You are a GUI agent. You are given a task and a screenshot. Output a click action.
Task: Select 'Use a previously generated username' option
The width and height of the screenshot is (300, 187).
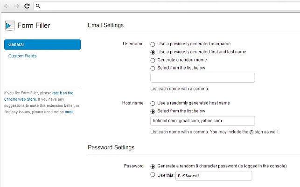point(153,44)
